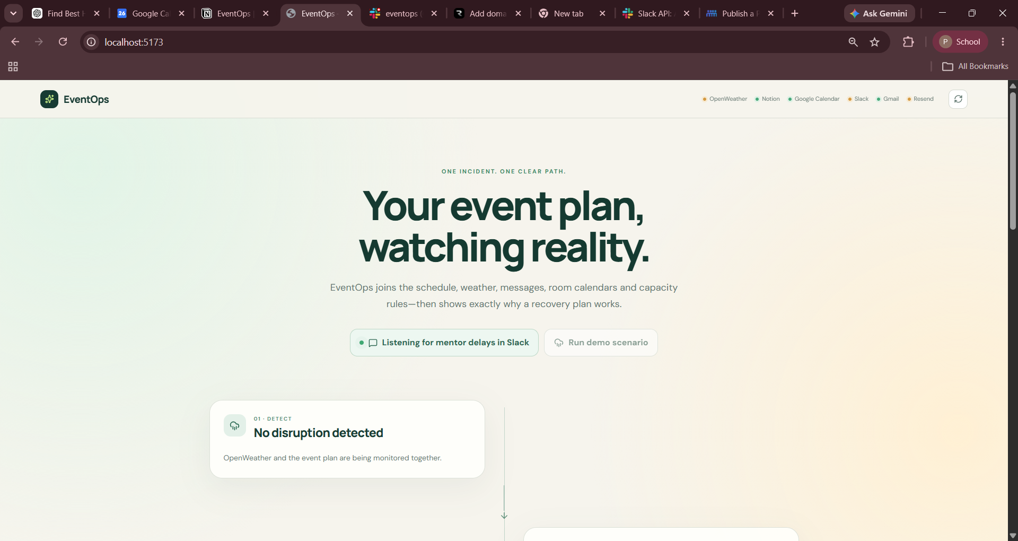Click the address bar URL localhost:5173
This screenshot has height=541, width=1018.
[x=134, y=42]
